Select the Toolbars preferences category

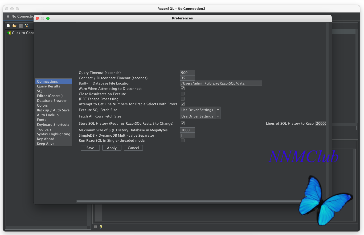tap(54, 129)
